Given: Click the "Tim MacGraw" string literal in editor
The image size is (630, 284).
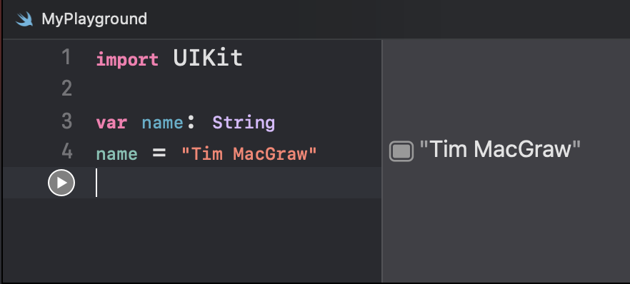Looking at the screenshot, I should (x=249, y=153).
